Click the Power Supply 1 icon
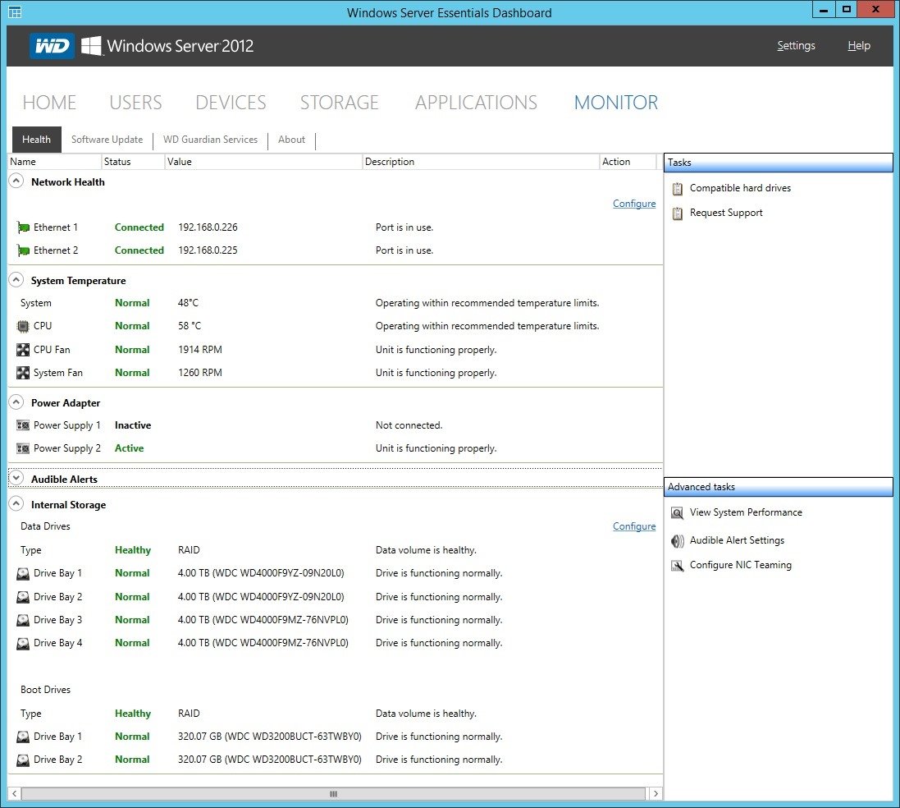 (23, 425)
